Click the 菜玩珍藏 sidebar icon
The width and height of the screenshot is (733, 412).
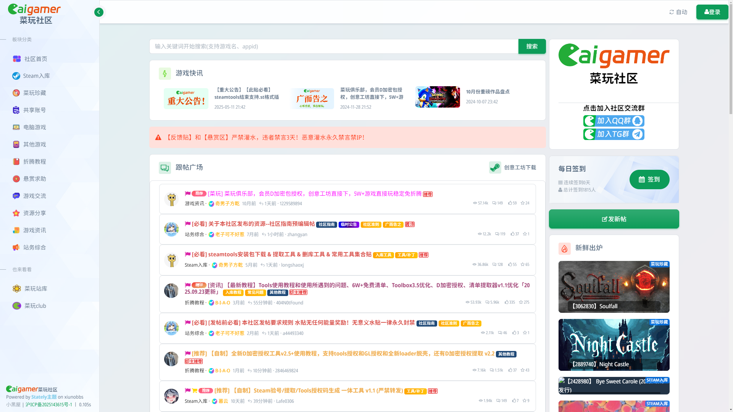pos(16,93)
